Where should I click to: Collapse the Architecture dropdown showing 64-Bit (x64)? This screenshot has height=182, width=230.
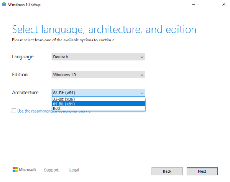pos(98,93)
